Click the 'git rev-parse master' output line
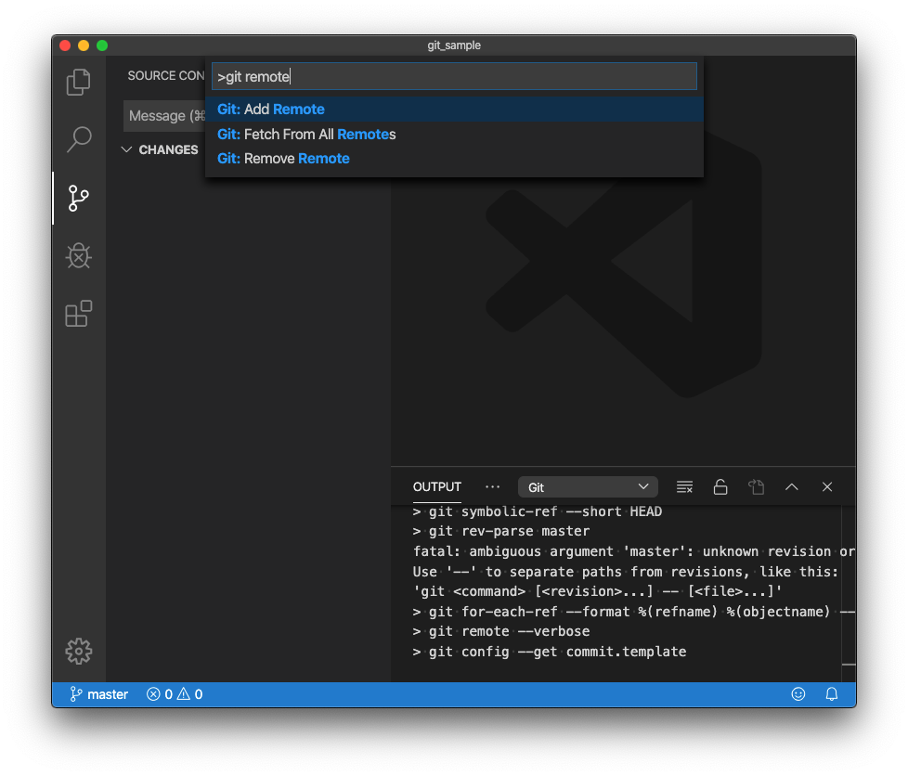908x776 pixels. (x=501, y=532)
